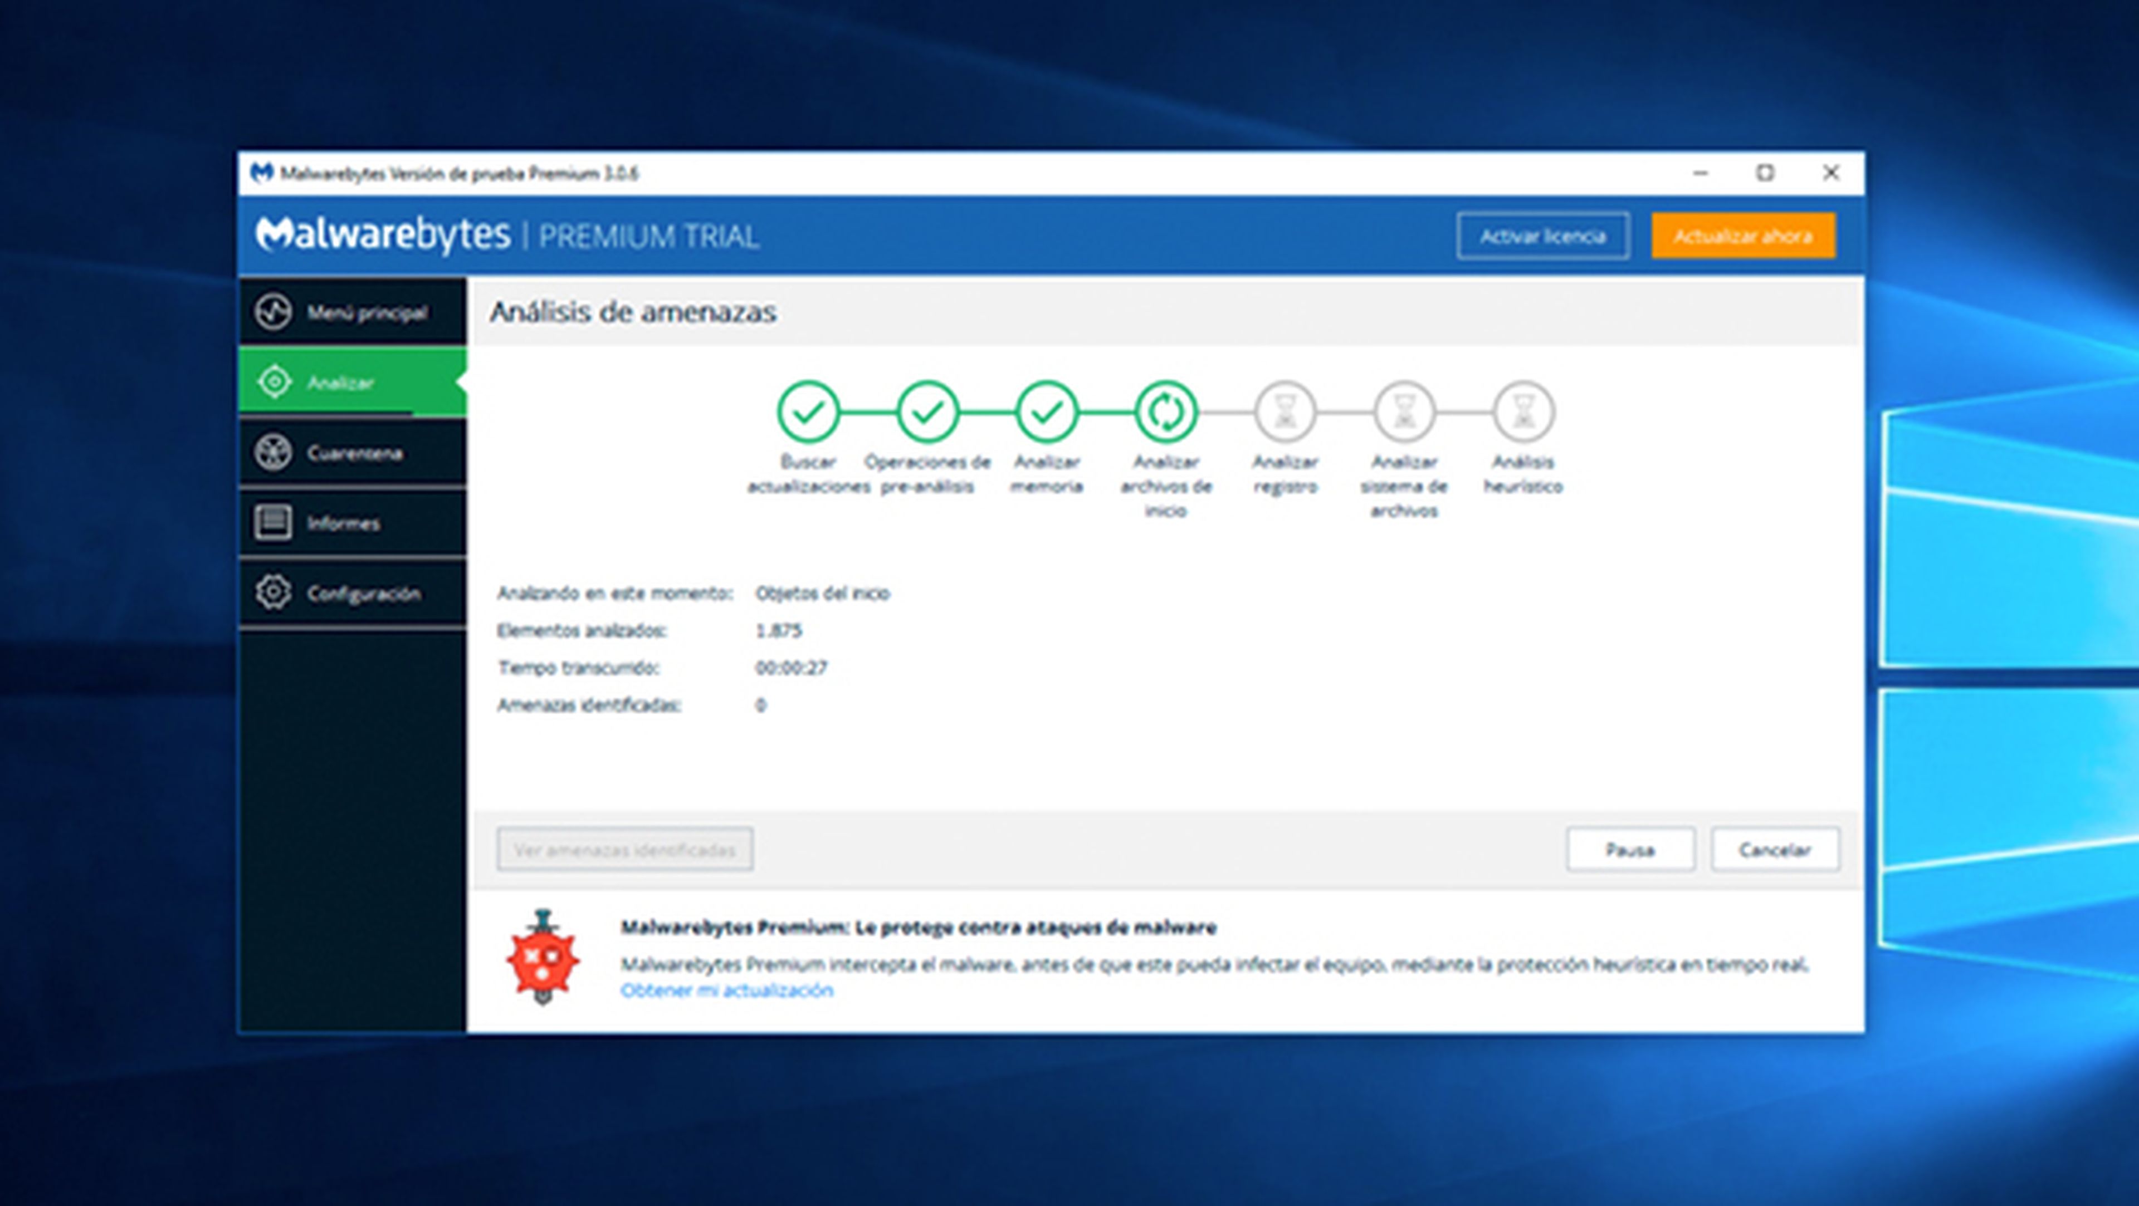Pause the scan with the Pausa button
This screenshot has height=1206, width=2139.
[x=1631, y=849]
